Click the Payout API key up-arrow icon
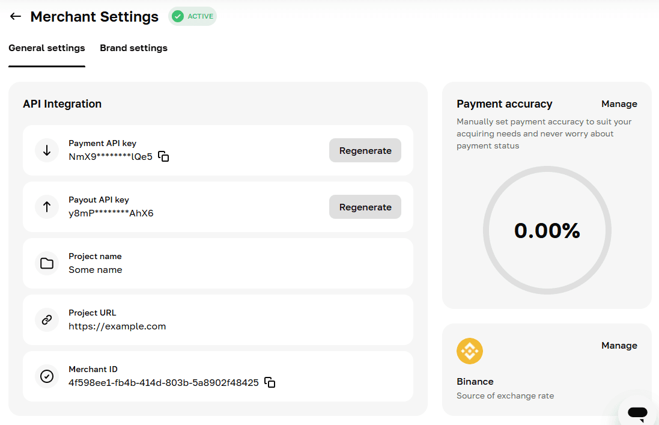 click(x=47, y=206)
